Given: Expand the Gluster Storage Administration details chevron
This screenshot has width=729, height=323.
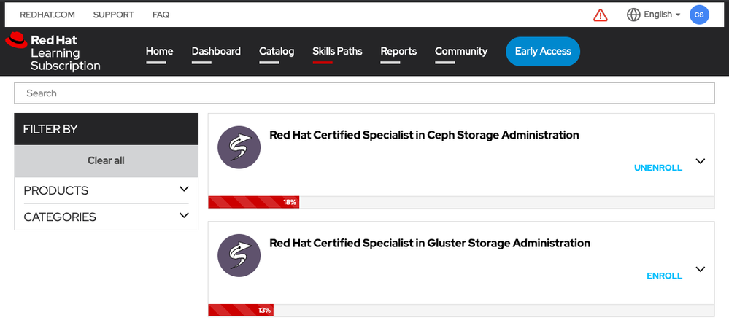Looking at the screenshot, I should pyautogui.click(x=701, y=269).
